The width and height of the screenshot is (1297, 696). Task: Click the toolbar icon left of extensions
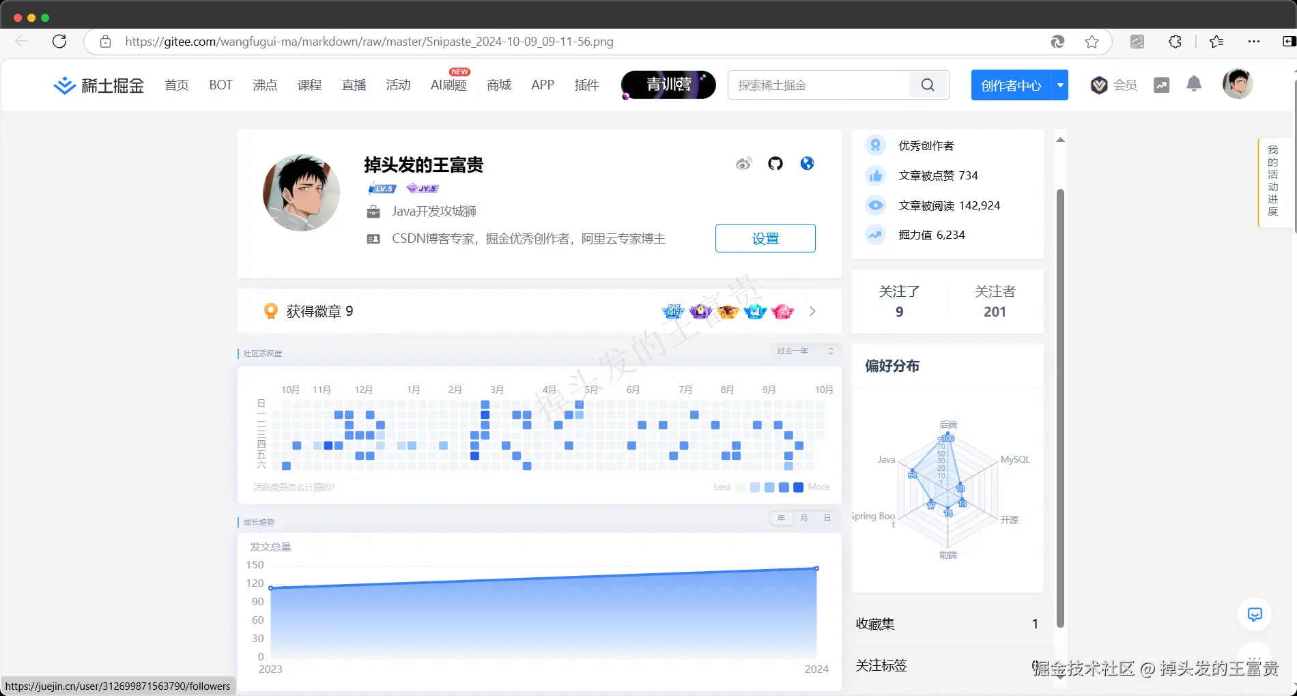pos(1137,42)
